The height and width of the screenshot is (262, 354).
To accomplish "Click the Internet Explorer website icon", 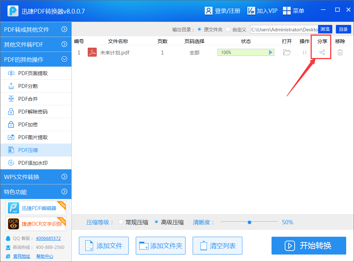I will coord(8,256).
